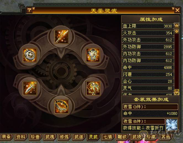Click the round shield slot icon
Viewport: 183px width, 143px height.
pyautogui.click(x=30, y=55)
